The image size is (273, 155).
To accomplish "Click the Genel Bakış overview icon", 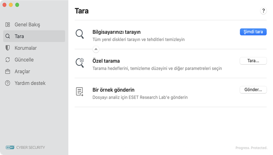I will pyautogui.click(x=8, y=25).
